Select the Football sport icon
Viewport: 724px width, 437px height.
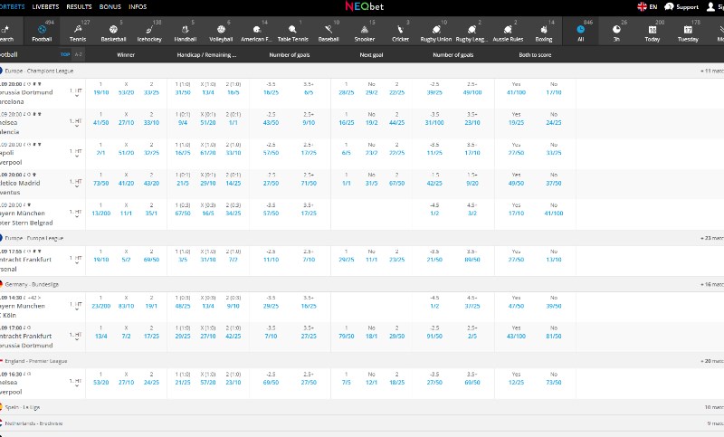[42, 32]
